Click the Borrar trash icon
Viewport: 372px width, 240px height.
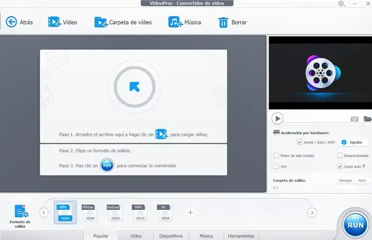point(223,23)
